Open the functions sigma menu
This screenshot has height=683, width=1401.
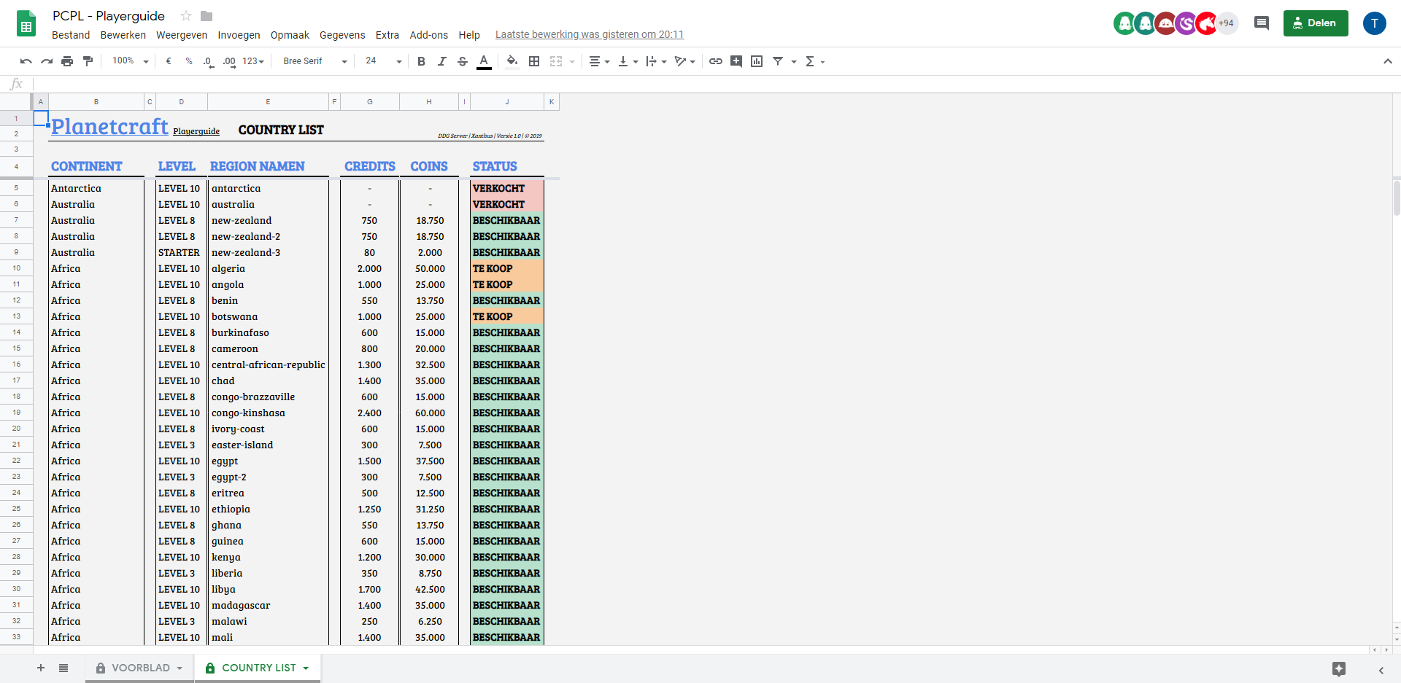(x=814, y=61)
